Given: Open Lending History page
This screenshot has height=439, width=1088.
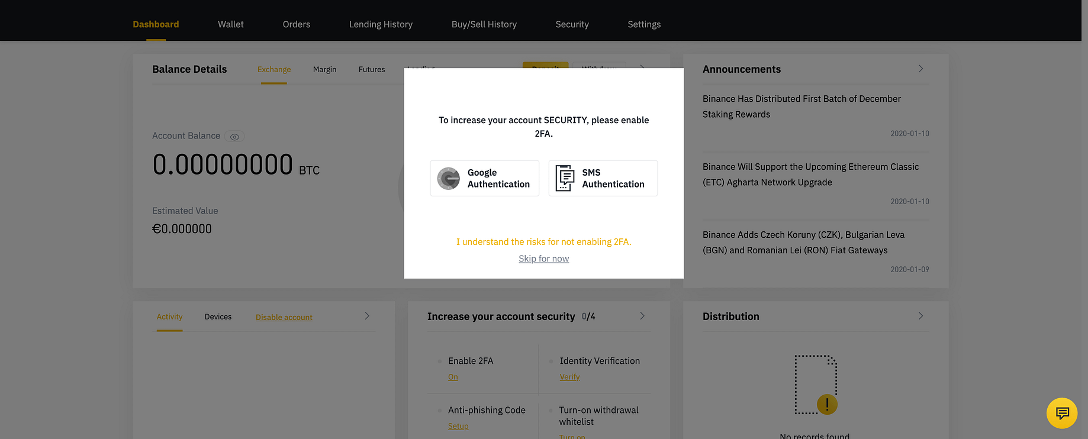Looking at the screenshot, I should pyautogui.click(x=381, y=24).
